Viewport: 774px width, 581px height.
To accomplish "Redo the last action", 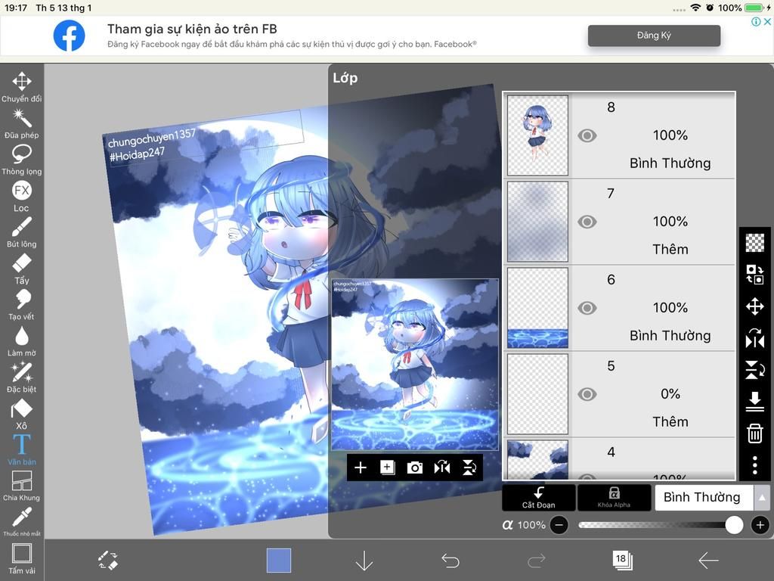I will pos(537,561).
